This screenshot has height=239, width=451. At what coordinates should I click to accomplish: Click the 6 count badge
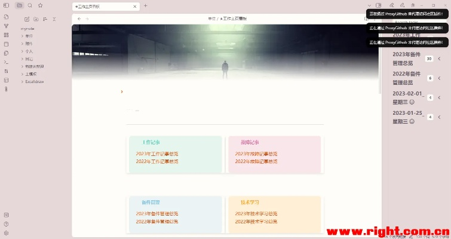point(430,78)
